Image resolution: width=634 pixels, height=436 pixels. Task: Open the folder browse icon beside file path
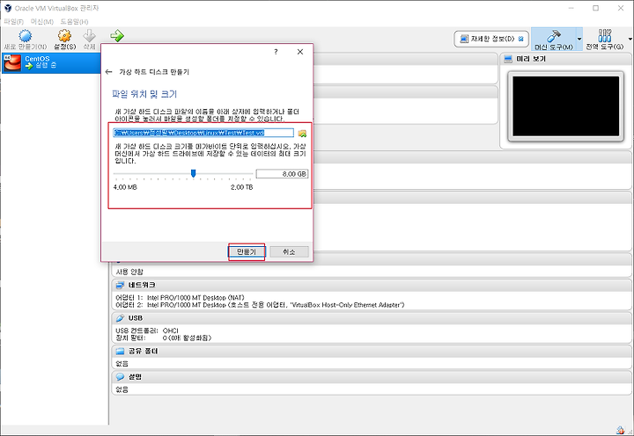tap(302, 134)
